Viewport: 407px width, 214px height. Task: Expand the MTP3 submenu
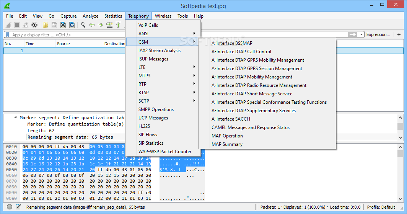click(163, 75)
